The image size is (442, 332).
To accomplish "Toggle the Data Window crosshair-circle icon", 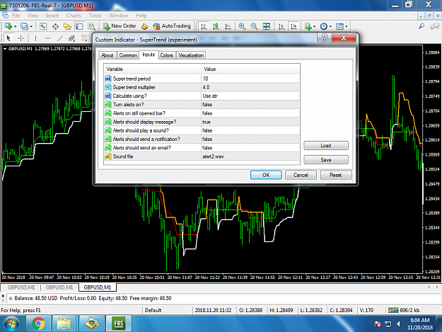I will tap(55, 26).
